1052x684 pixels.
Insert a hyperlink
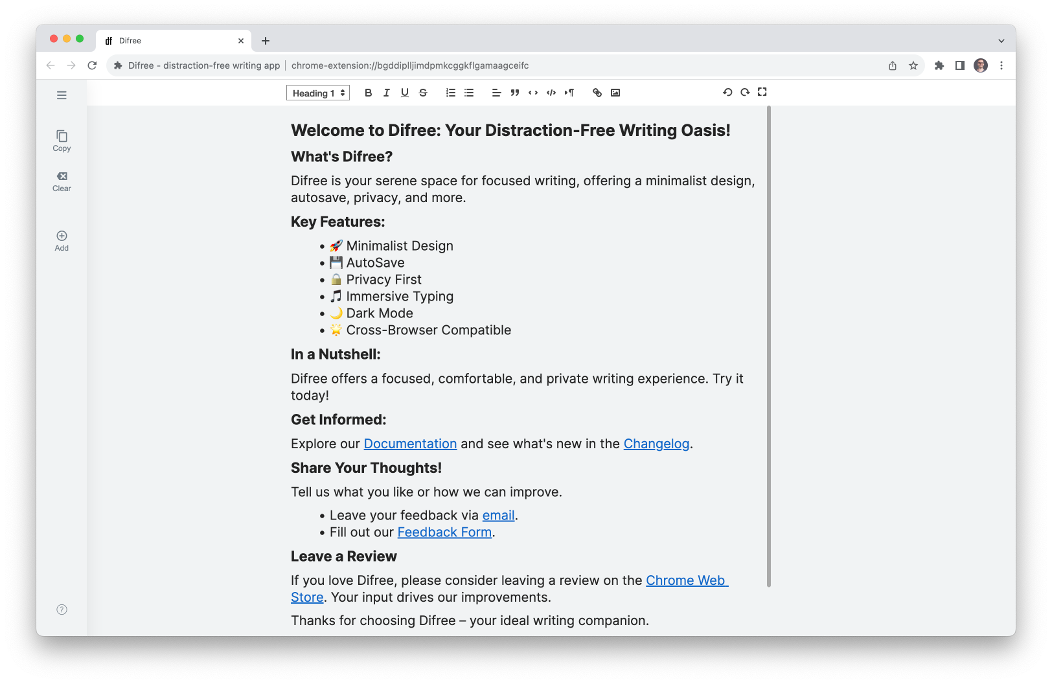pos(597,93)
